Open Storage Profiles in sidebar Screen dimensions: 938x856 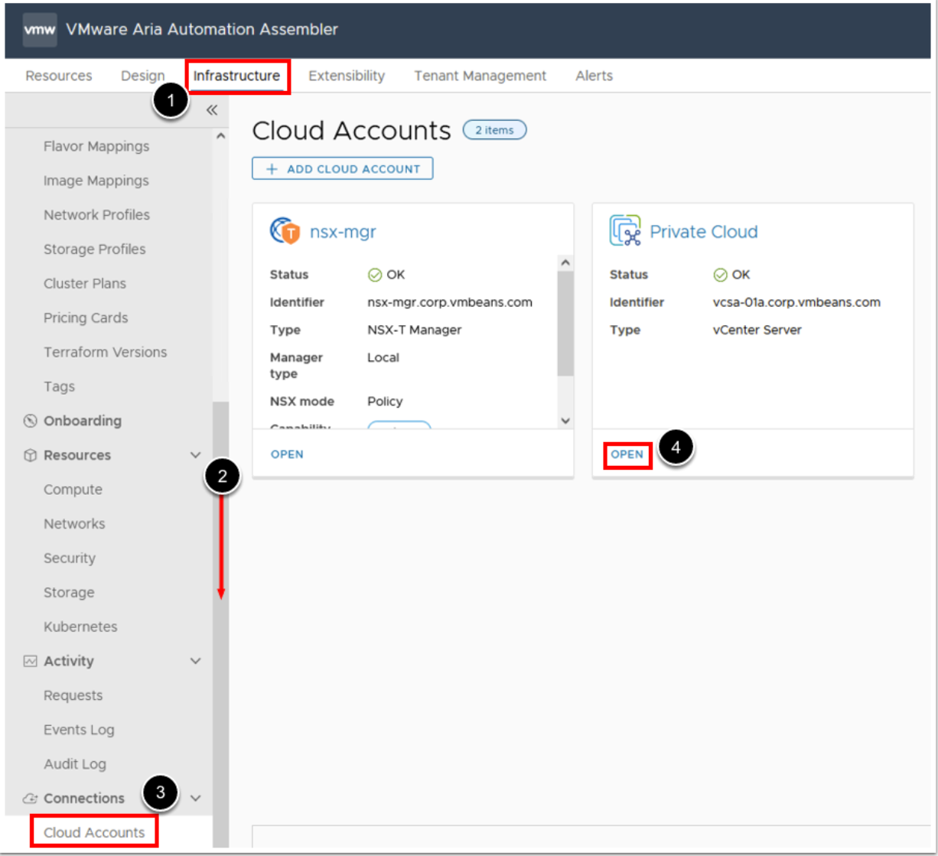[x=94, y=249]
